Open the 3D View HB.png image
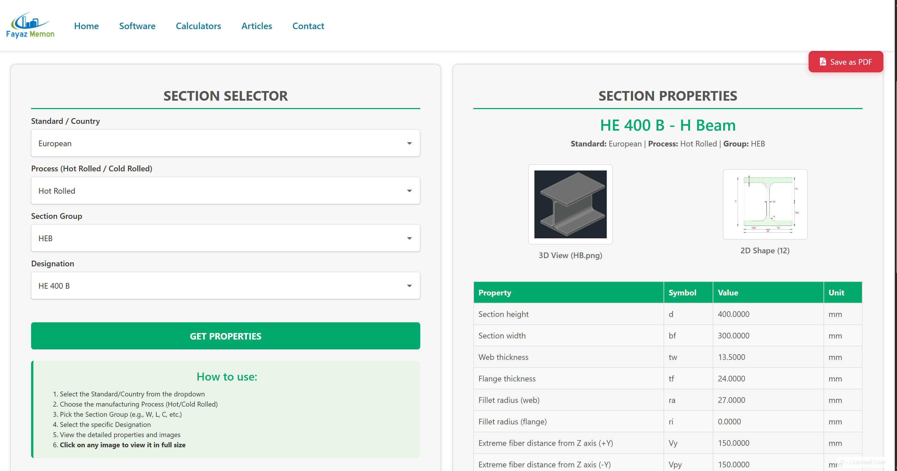 click(570, 204)
